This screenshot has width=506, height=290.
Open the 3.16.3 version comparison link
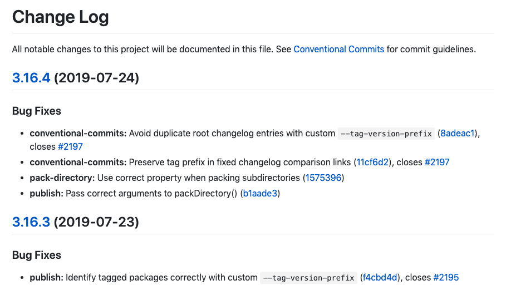coord(31,222)
